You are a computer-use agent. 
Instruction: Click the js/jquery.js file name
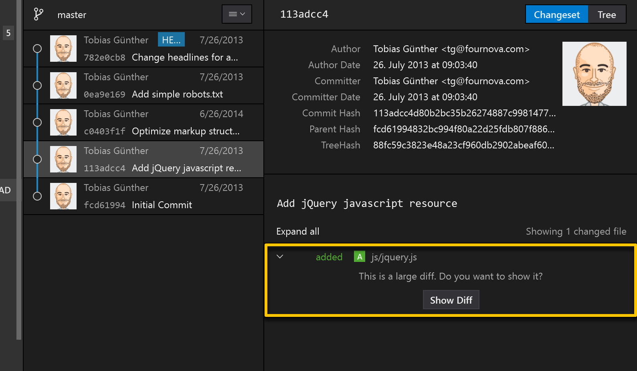(394, 257)
